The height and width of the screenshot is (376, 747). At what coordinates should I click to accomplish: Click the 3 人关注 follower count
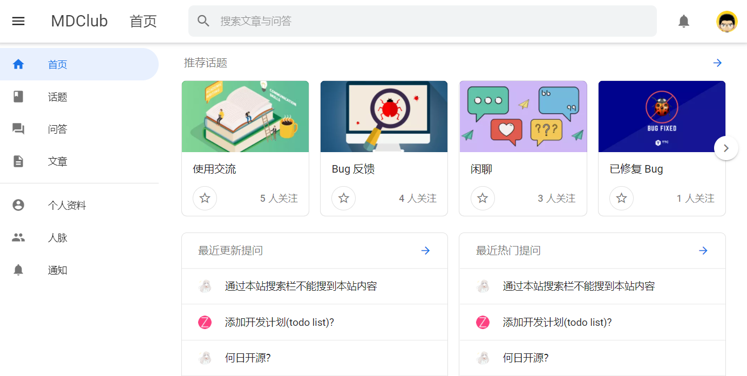point(556,199)
